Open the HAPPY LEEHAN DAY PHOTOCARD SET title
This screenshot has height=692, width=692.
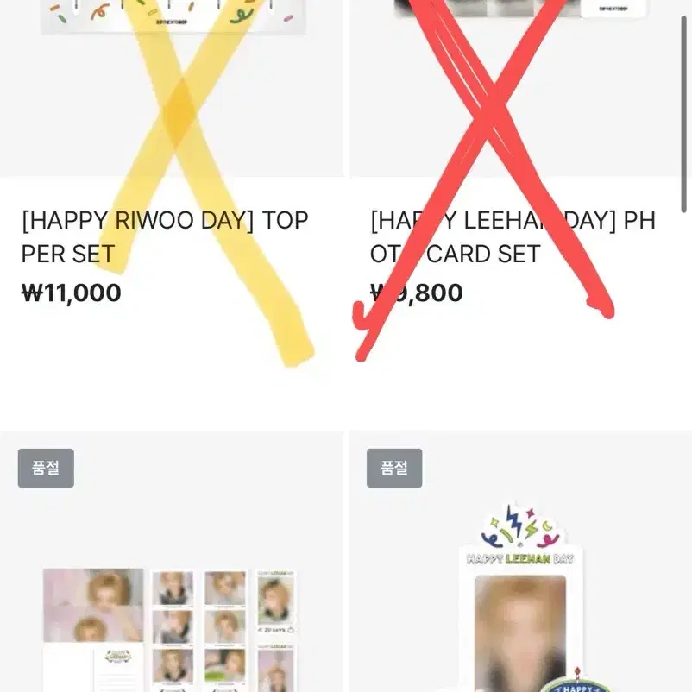click(x=513, y=237)
